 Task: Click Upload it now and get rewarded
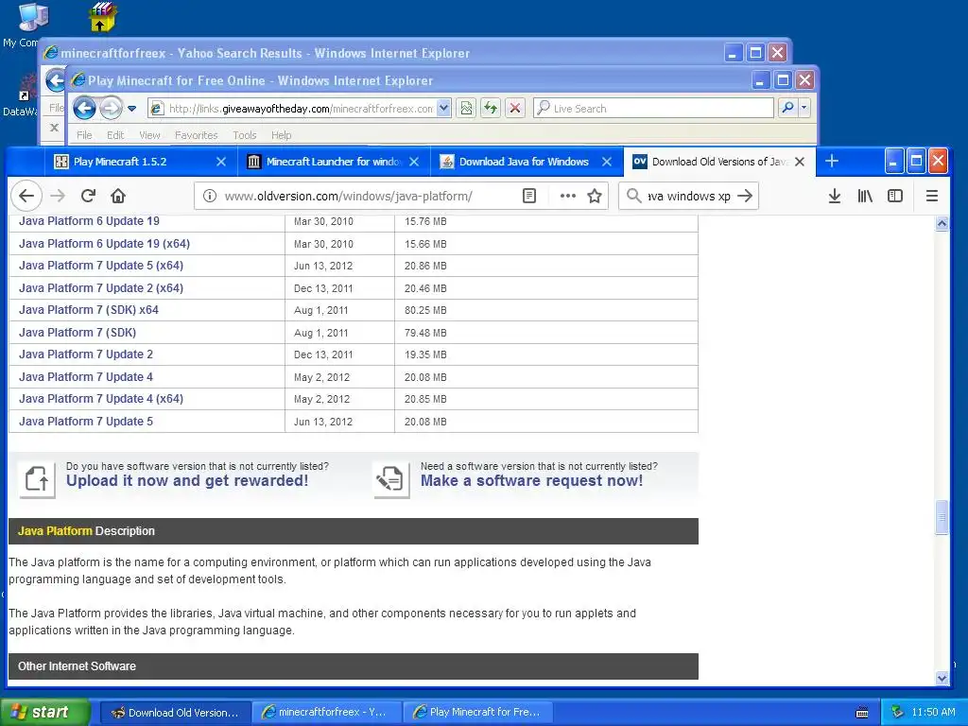coord(187,481)
